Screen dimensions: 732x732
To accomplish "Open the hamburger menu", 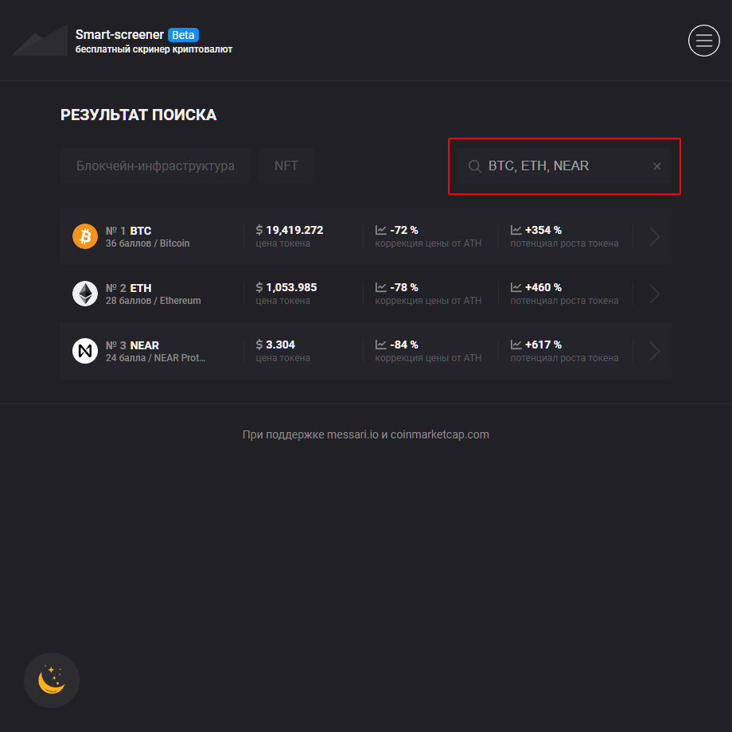I will coord(703,41).
